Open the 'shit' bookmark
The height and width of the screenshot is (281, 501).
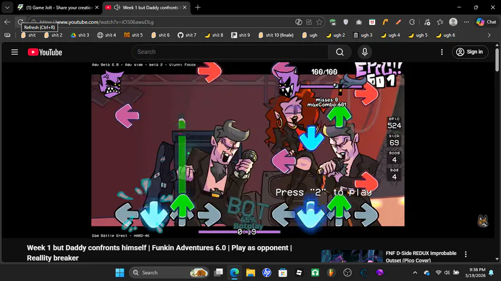click(28, 35)
